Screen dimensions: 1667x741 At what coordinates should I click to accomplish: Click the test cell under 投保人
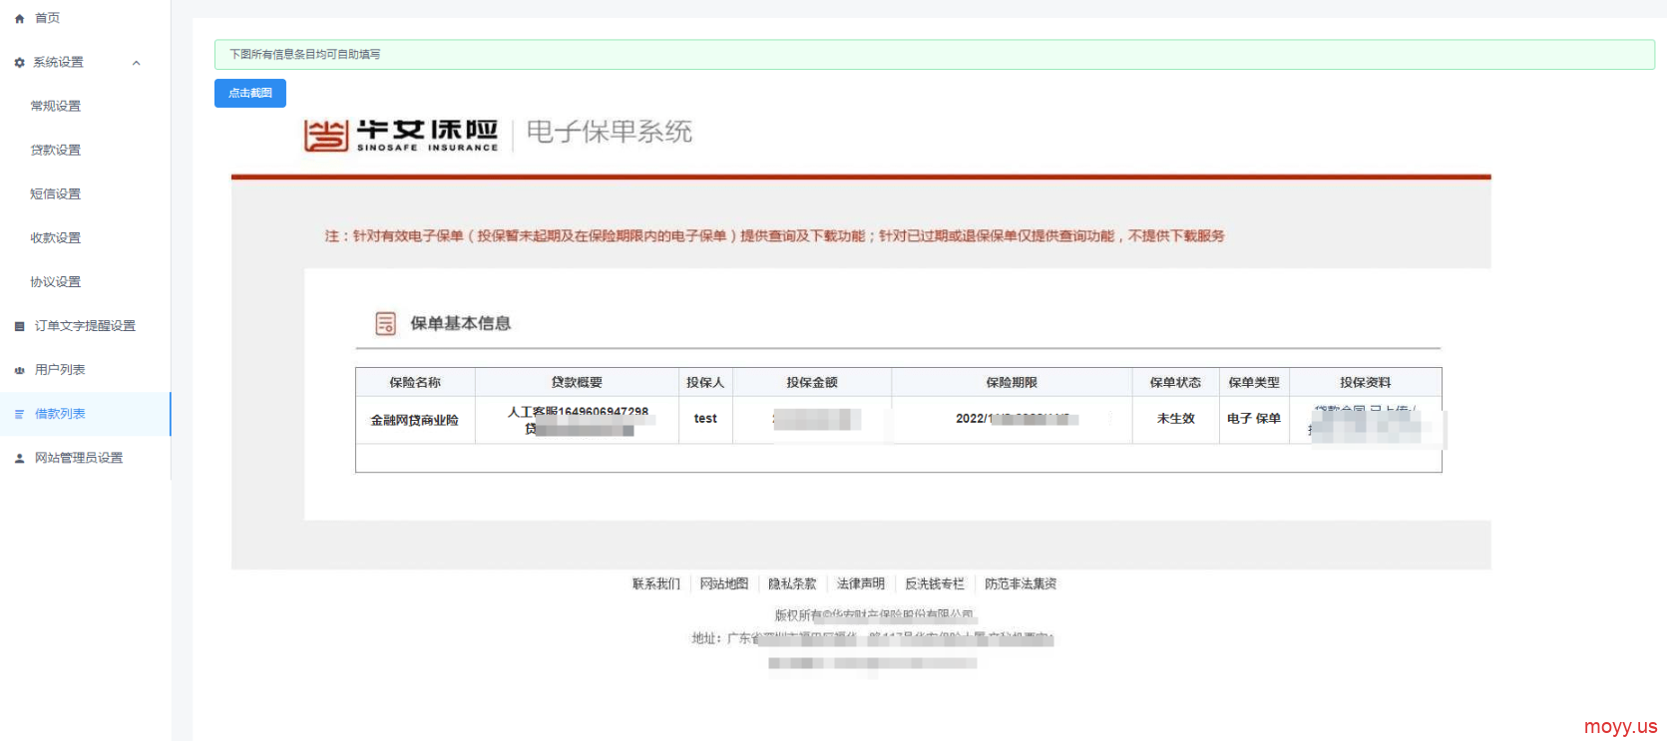pyautogui.click(x=705, y=419)
